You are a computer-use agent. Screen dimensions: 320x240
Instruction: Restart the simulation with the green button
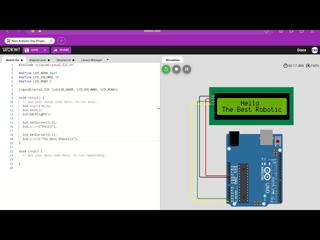[166, 69]
